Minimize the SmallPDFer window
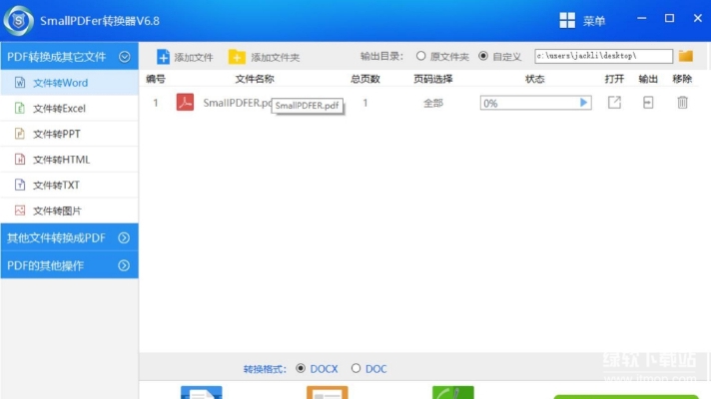The width and height of the screenshot is (711, 399). pos(642,18)
